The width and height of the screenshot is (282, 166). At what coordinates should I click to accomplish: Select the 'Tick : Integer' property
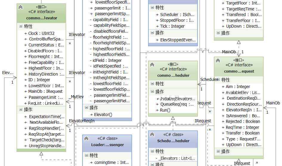(x=170, y=26)
